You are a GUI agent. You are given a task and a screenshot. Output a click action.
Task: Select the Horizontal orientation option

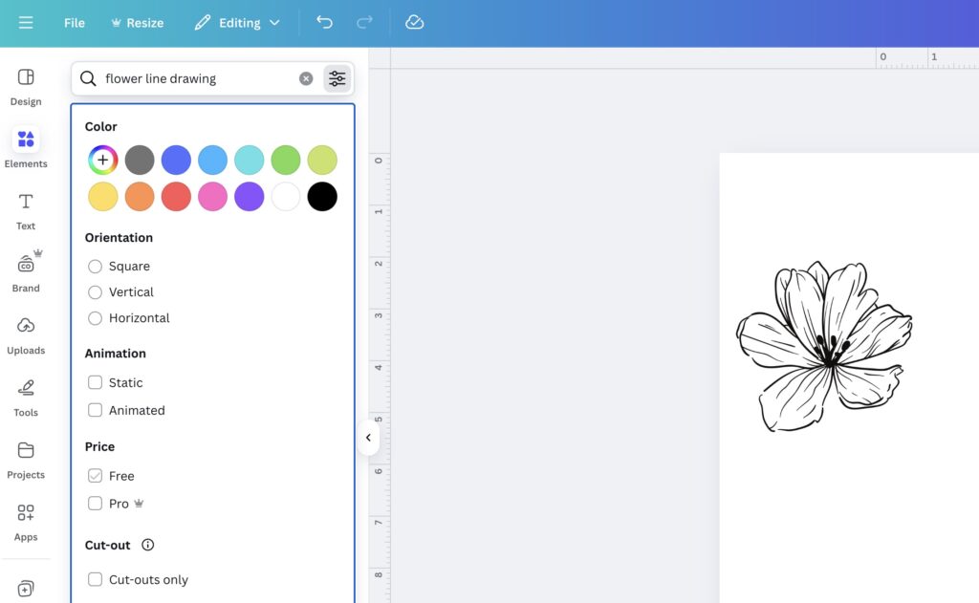pyautogui.click(x=95, y=317)
